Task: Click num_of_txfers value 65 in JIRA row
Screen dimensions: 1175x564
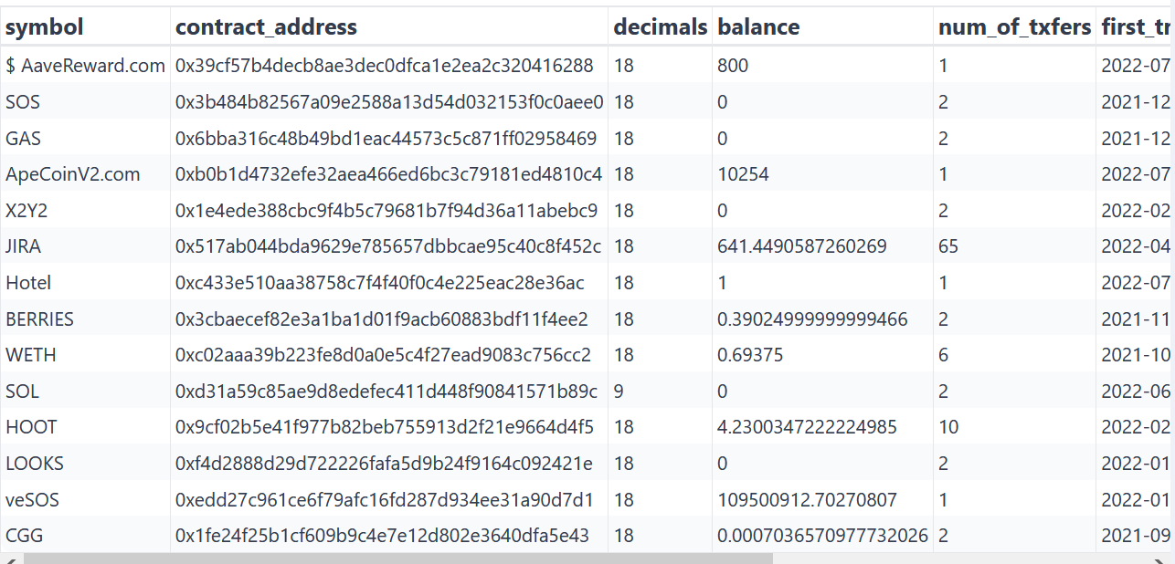Action: pyautogui.click(x=948, y=246)
